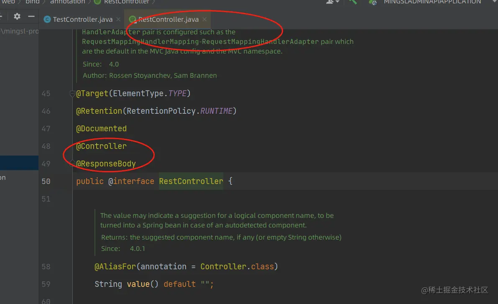Open project tool window settings gear

click(17, 17)
